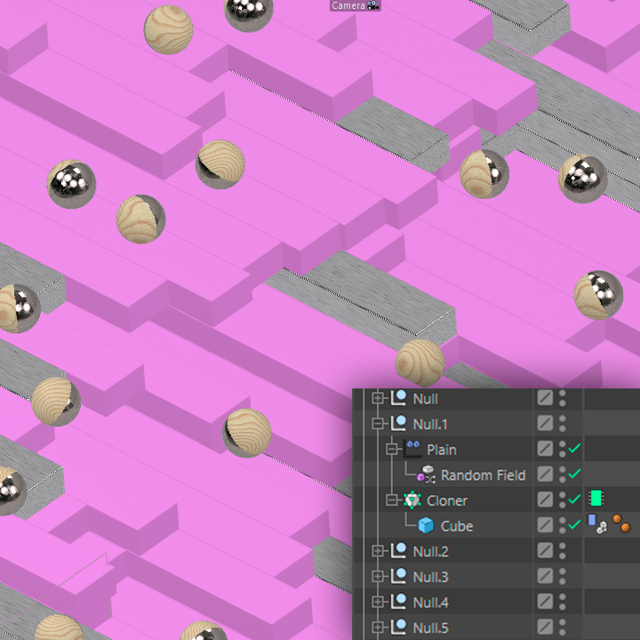
Task: Toggle visibility dots on Null row
Action: click(x=563, y=398)
